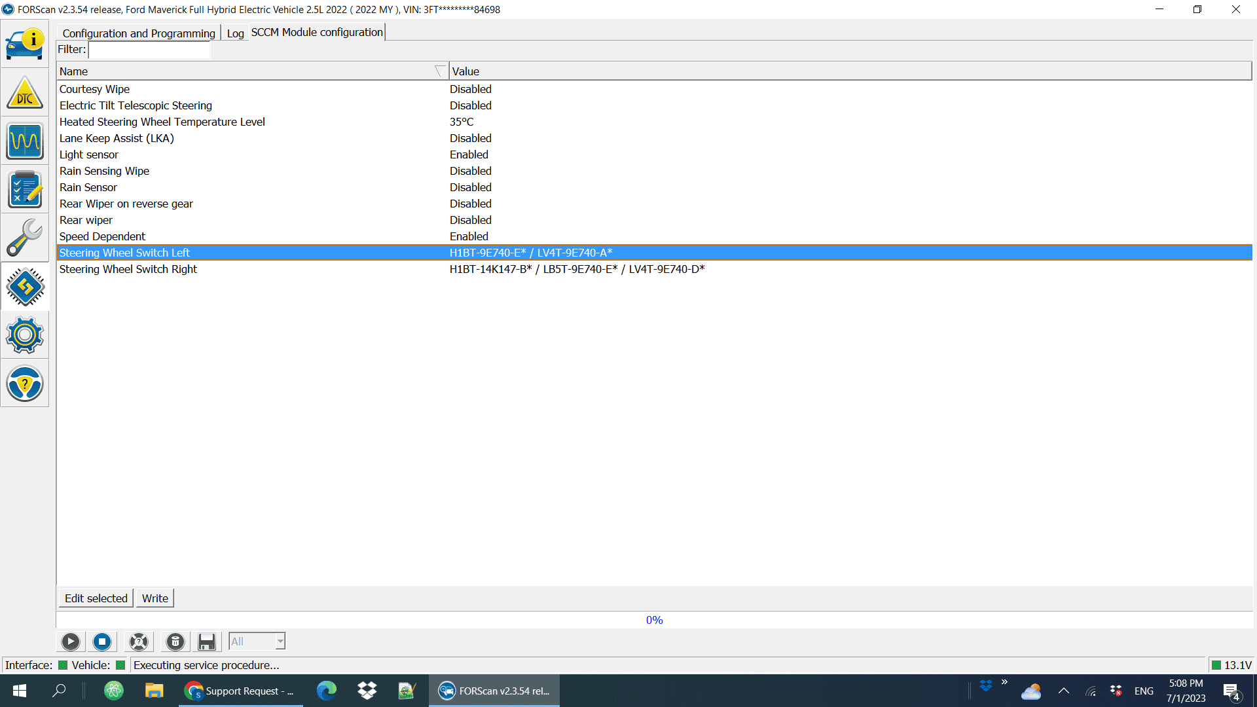Show hidden system tray icons
1257x707 pixels.
click(1064, 691)
